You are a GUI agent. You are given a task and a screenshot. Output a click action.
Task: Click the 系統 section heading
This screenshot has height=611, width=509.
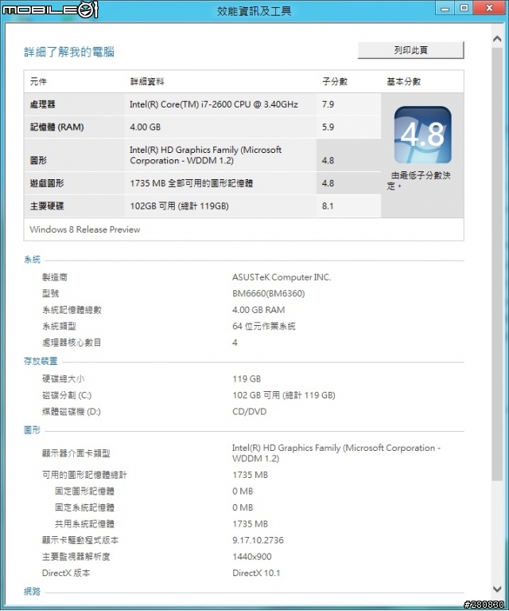click(32, 259)
